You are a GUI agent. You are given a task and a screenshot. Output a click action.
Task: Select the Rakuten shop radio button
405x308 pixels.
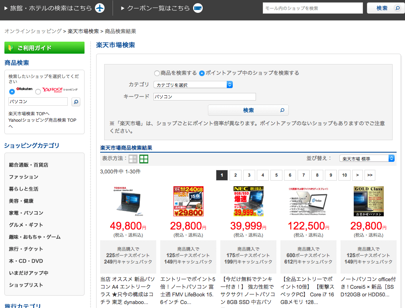tap(12, 92)
